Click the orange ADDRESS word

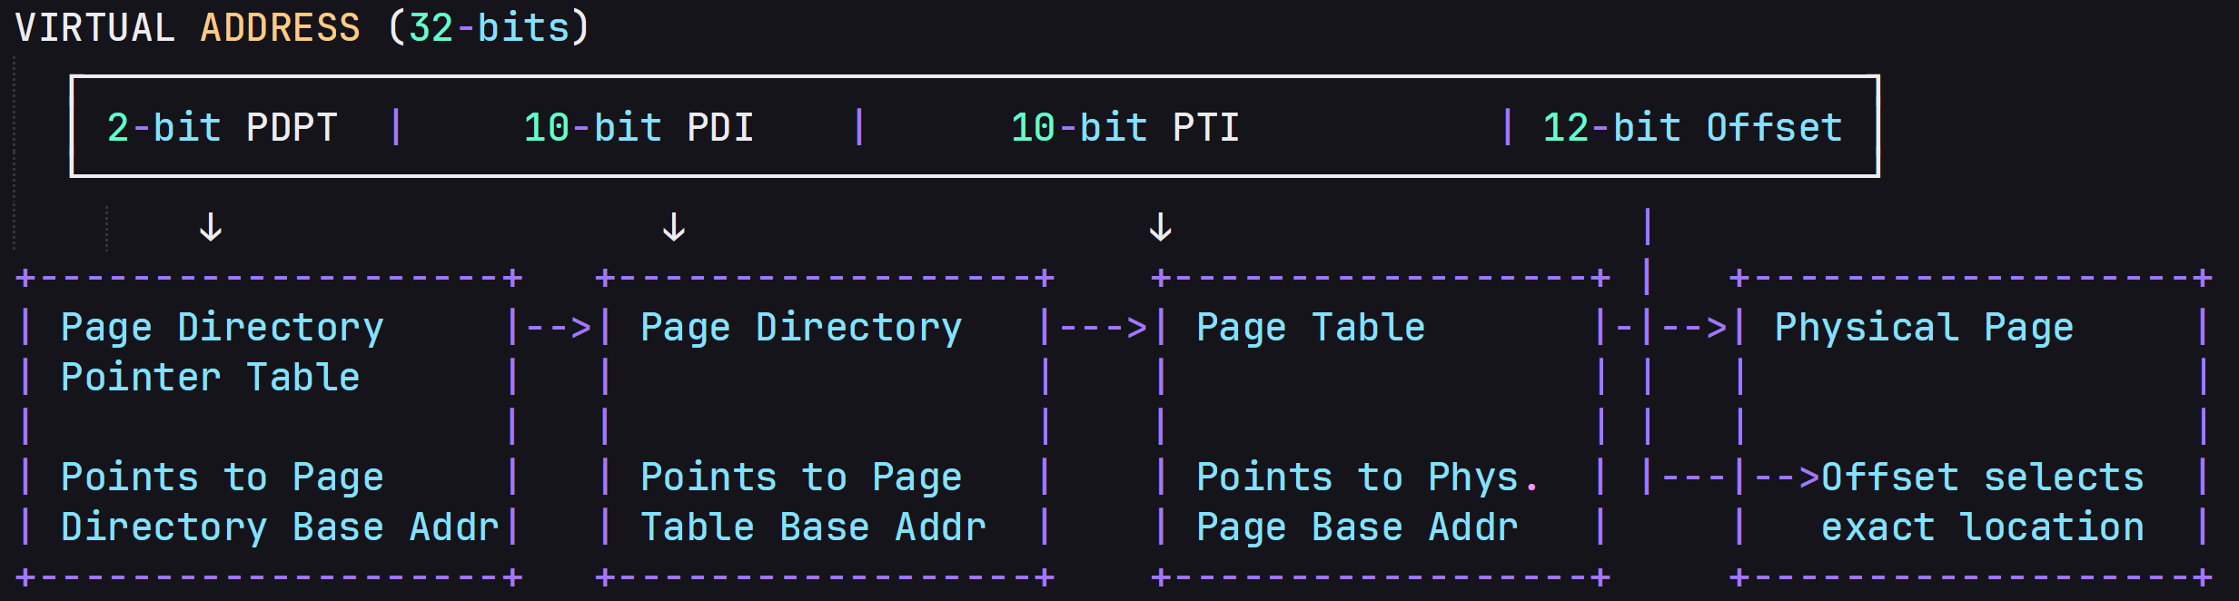281,28
